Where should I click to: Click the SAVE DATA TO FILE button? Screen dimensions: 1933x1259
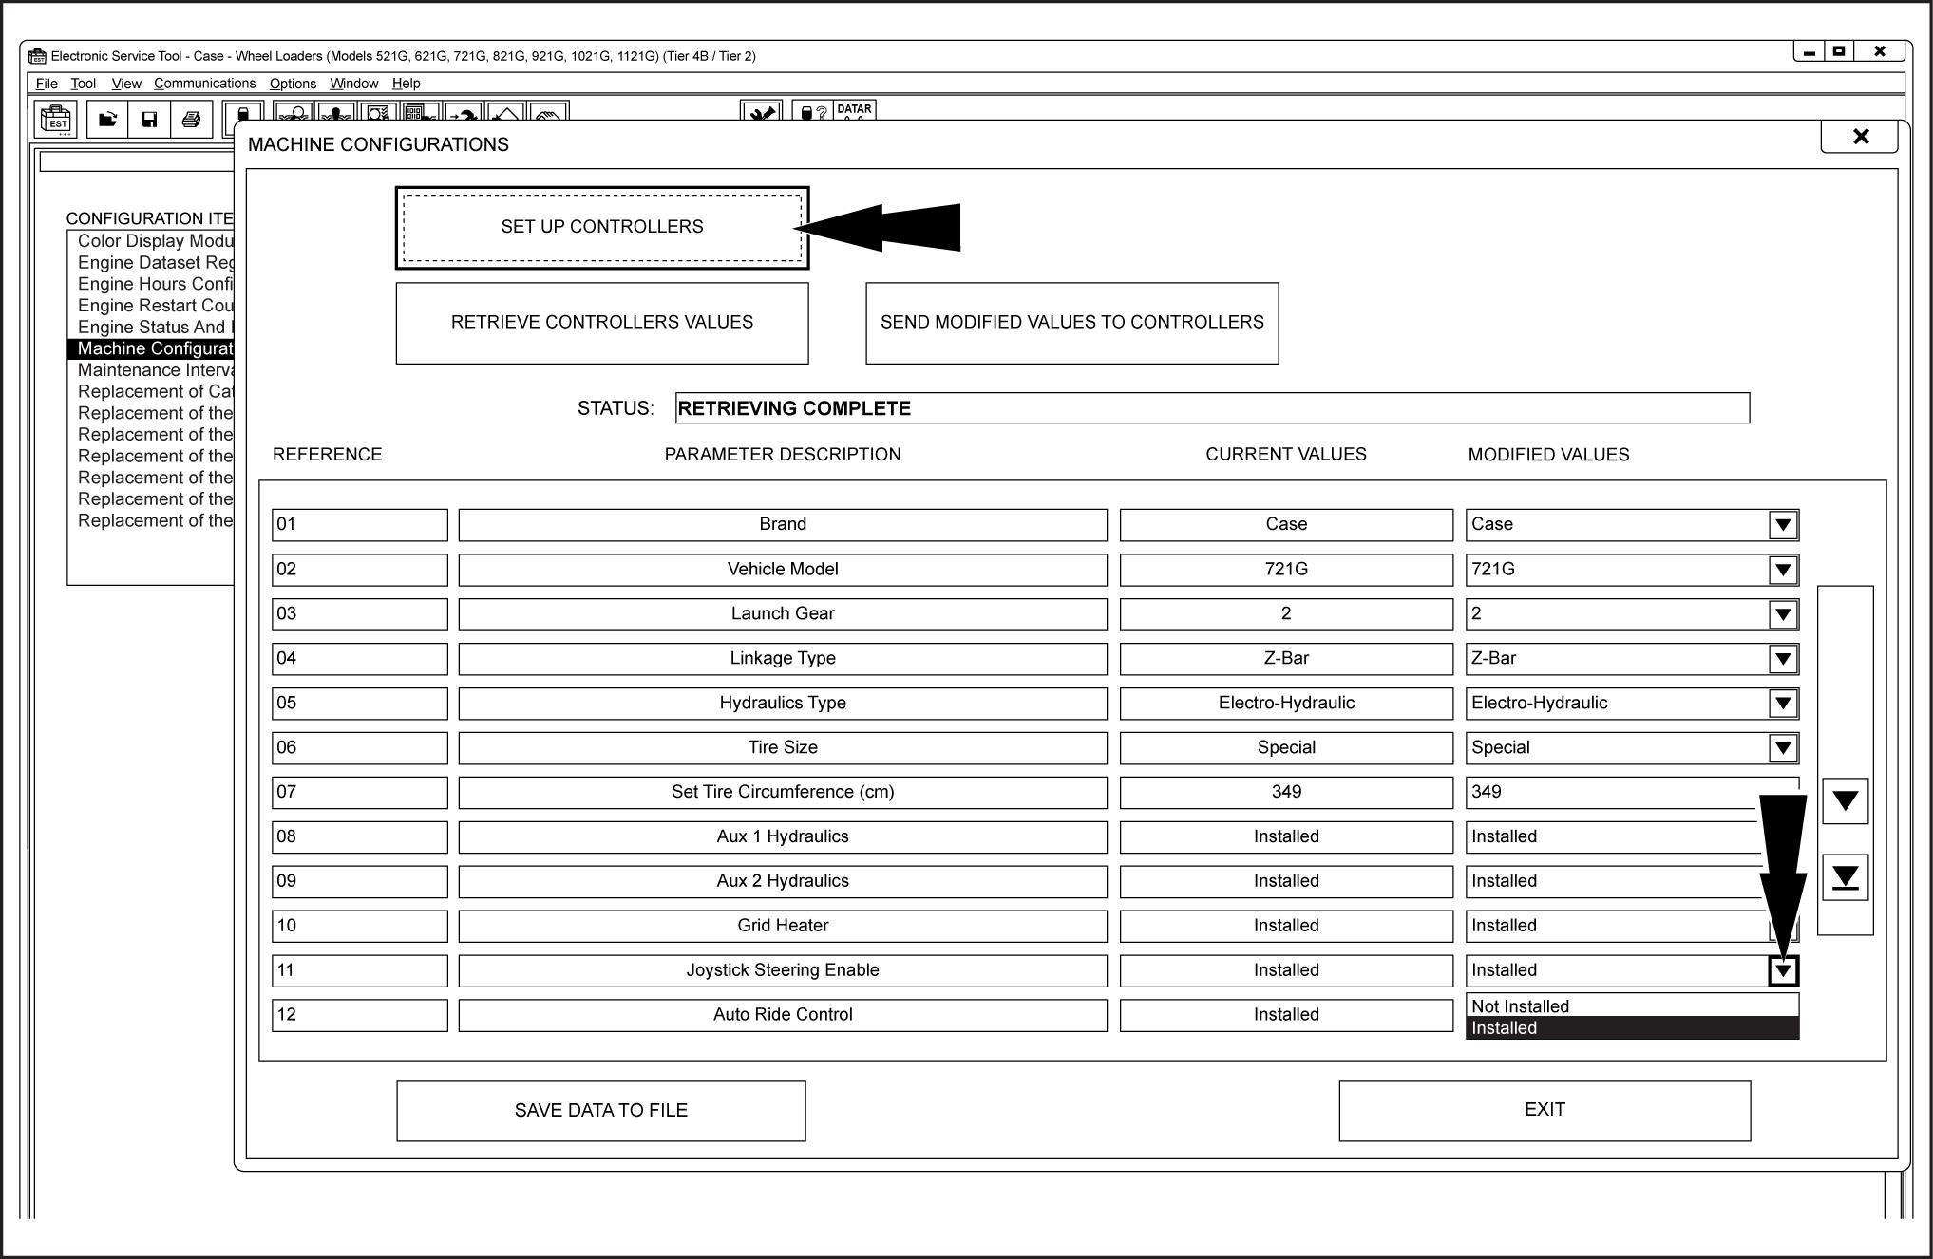(601, 1111)
